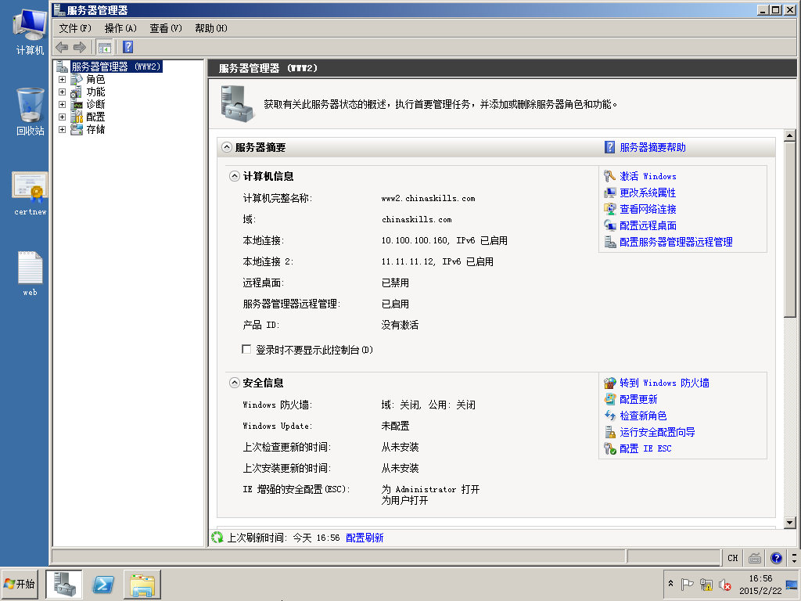Click the muted volume tray icon
The image size is (801, 601).
[724, 585]
